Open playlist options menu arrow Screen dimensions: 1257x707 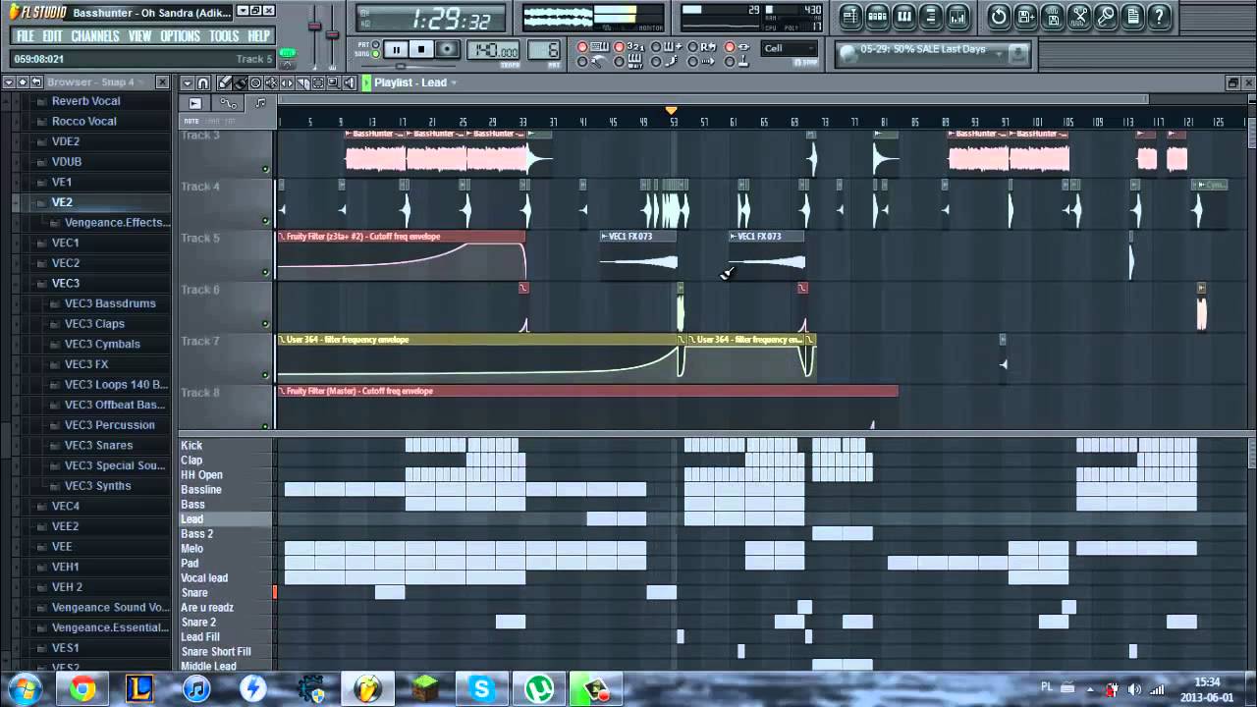187,83
